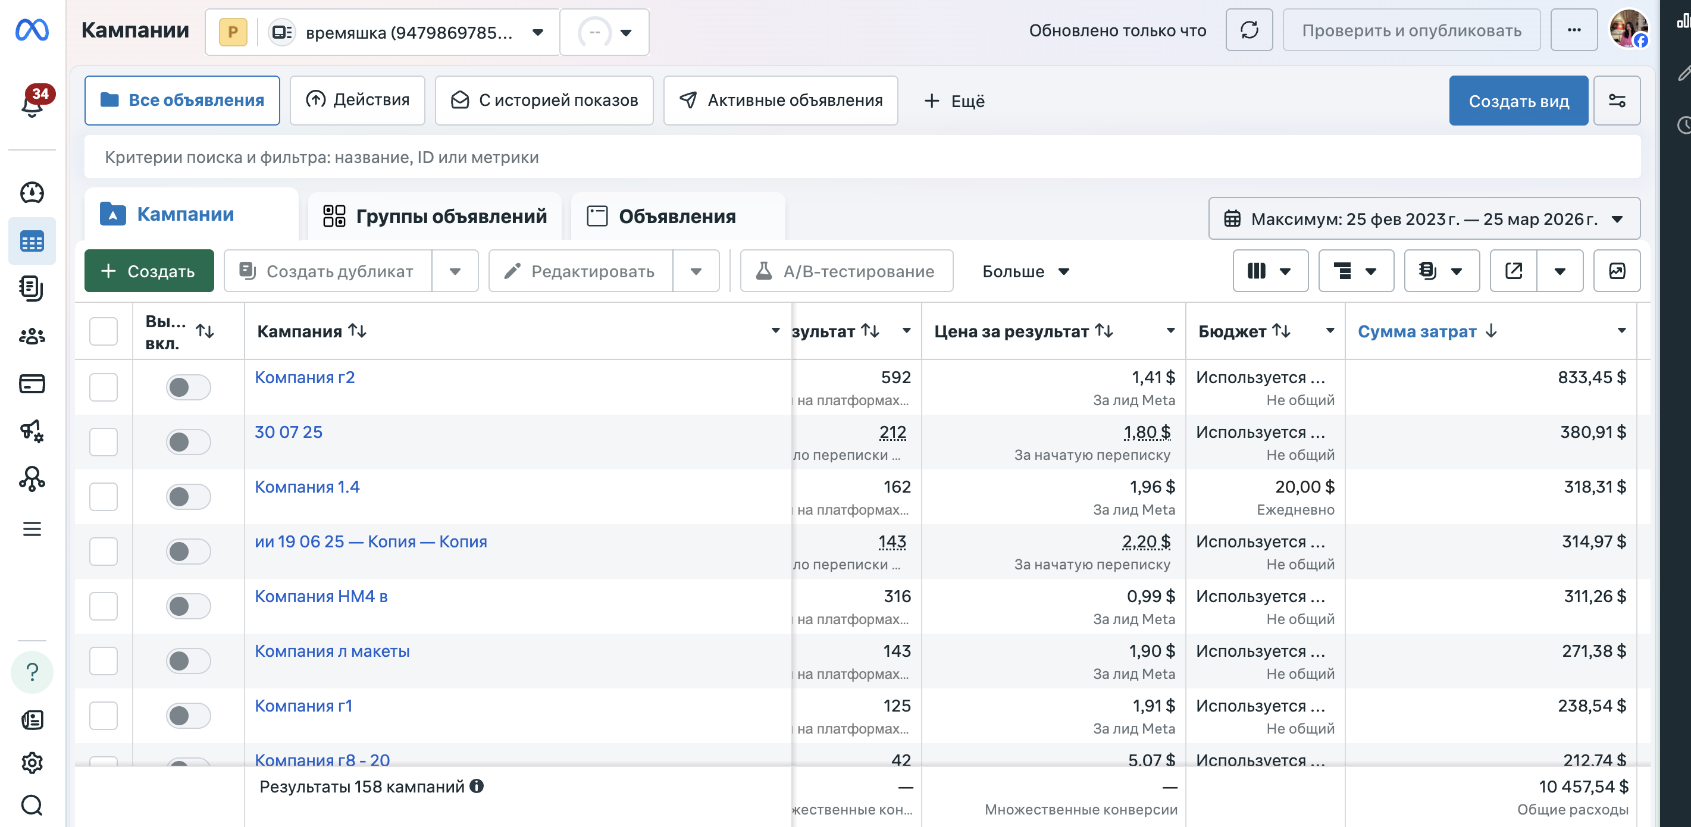This screenshot has height=827, width=1691.
Task: Open the reports dropdown
Action: (1441, 271)
